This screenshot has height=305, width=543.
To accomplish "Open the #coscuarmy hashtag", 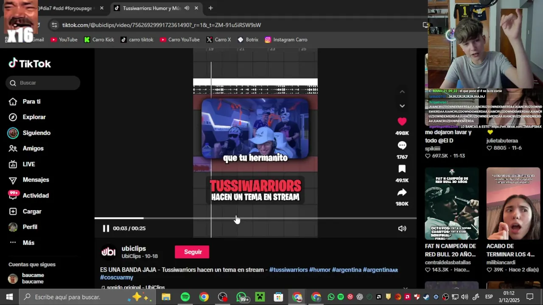I will (117, 277).
